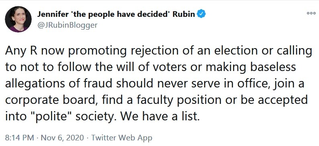The width and height of the screenshot is (319, 146).
Task: Click the @JRubinBlogger handle
Action: click(67, 25)
